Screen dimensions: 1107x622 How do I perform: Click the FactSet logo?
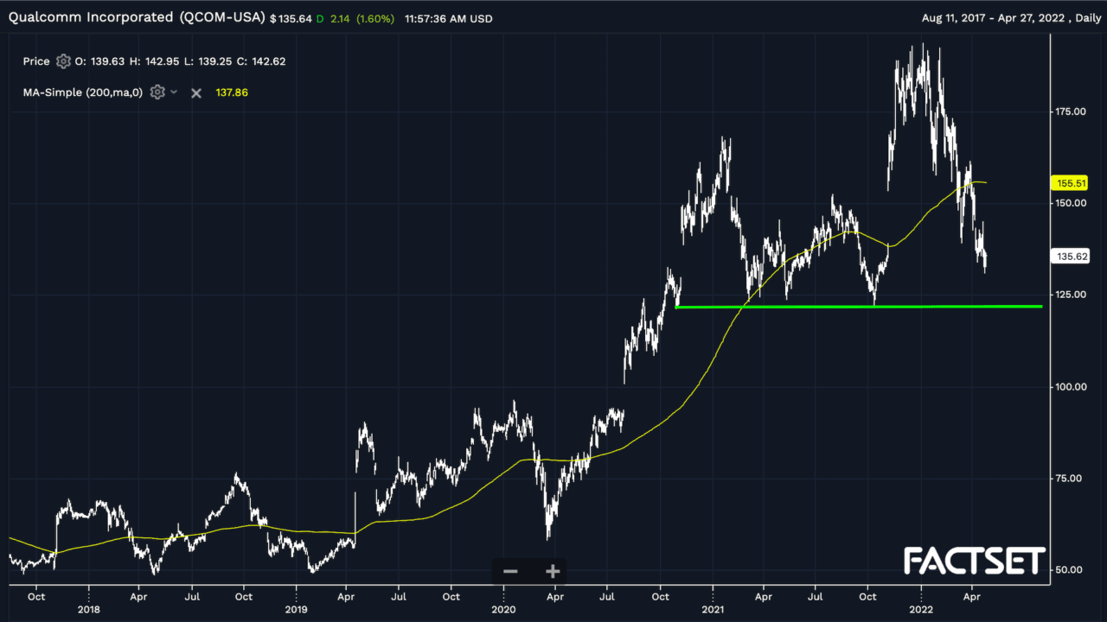[975, 562]
